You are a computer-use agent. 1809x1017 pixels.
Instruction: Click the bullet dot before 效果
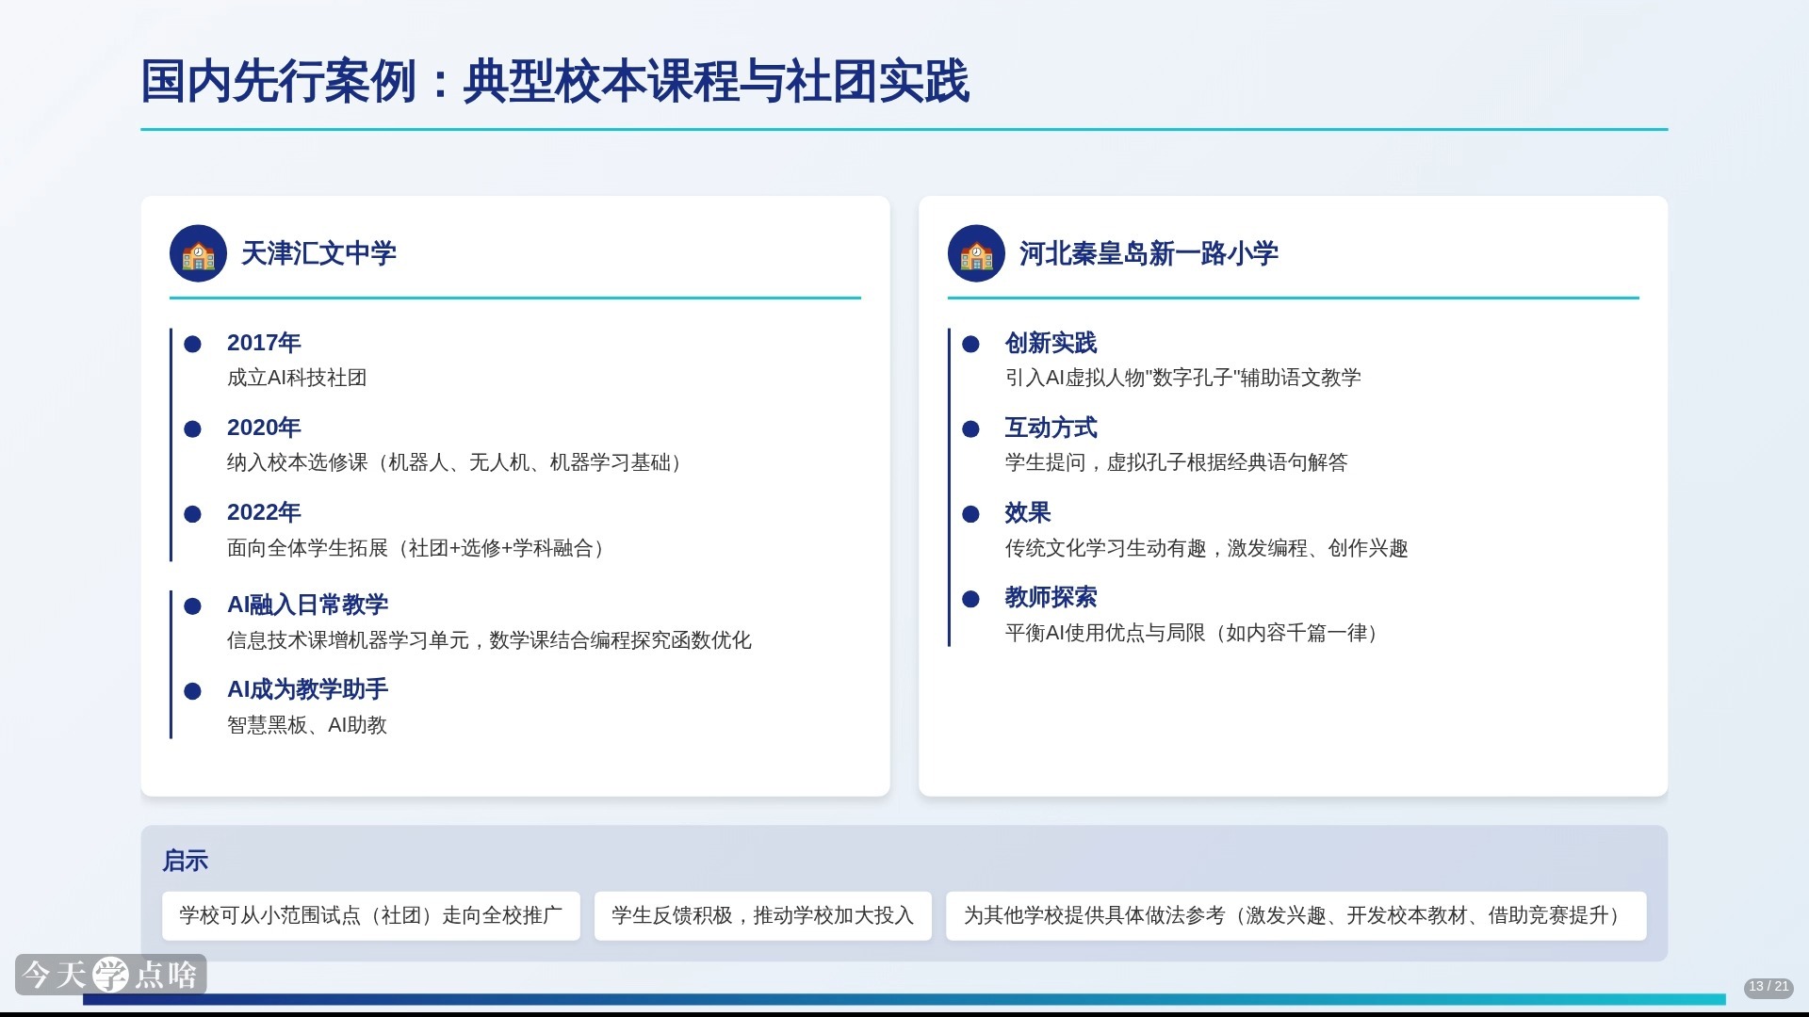970,514
